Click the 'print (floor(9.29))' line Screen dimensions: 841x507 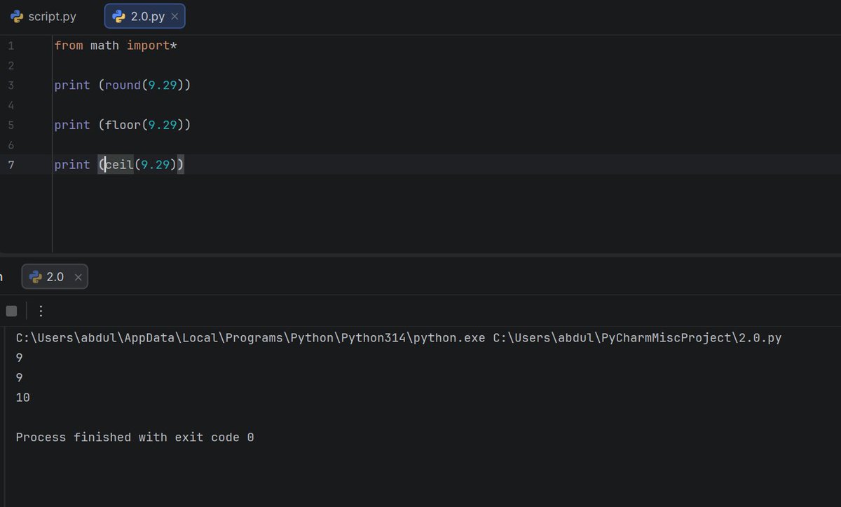point(123,125)
